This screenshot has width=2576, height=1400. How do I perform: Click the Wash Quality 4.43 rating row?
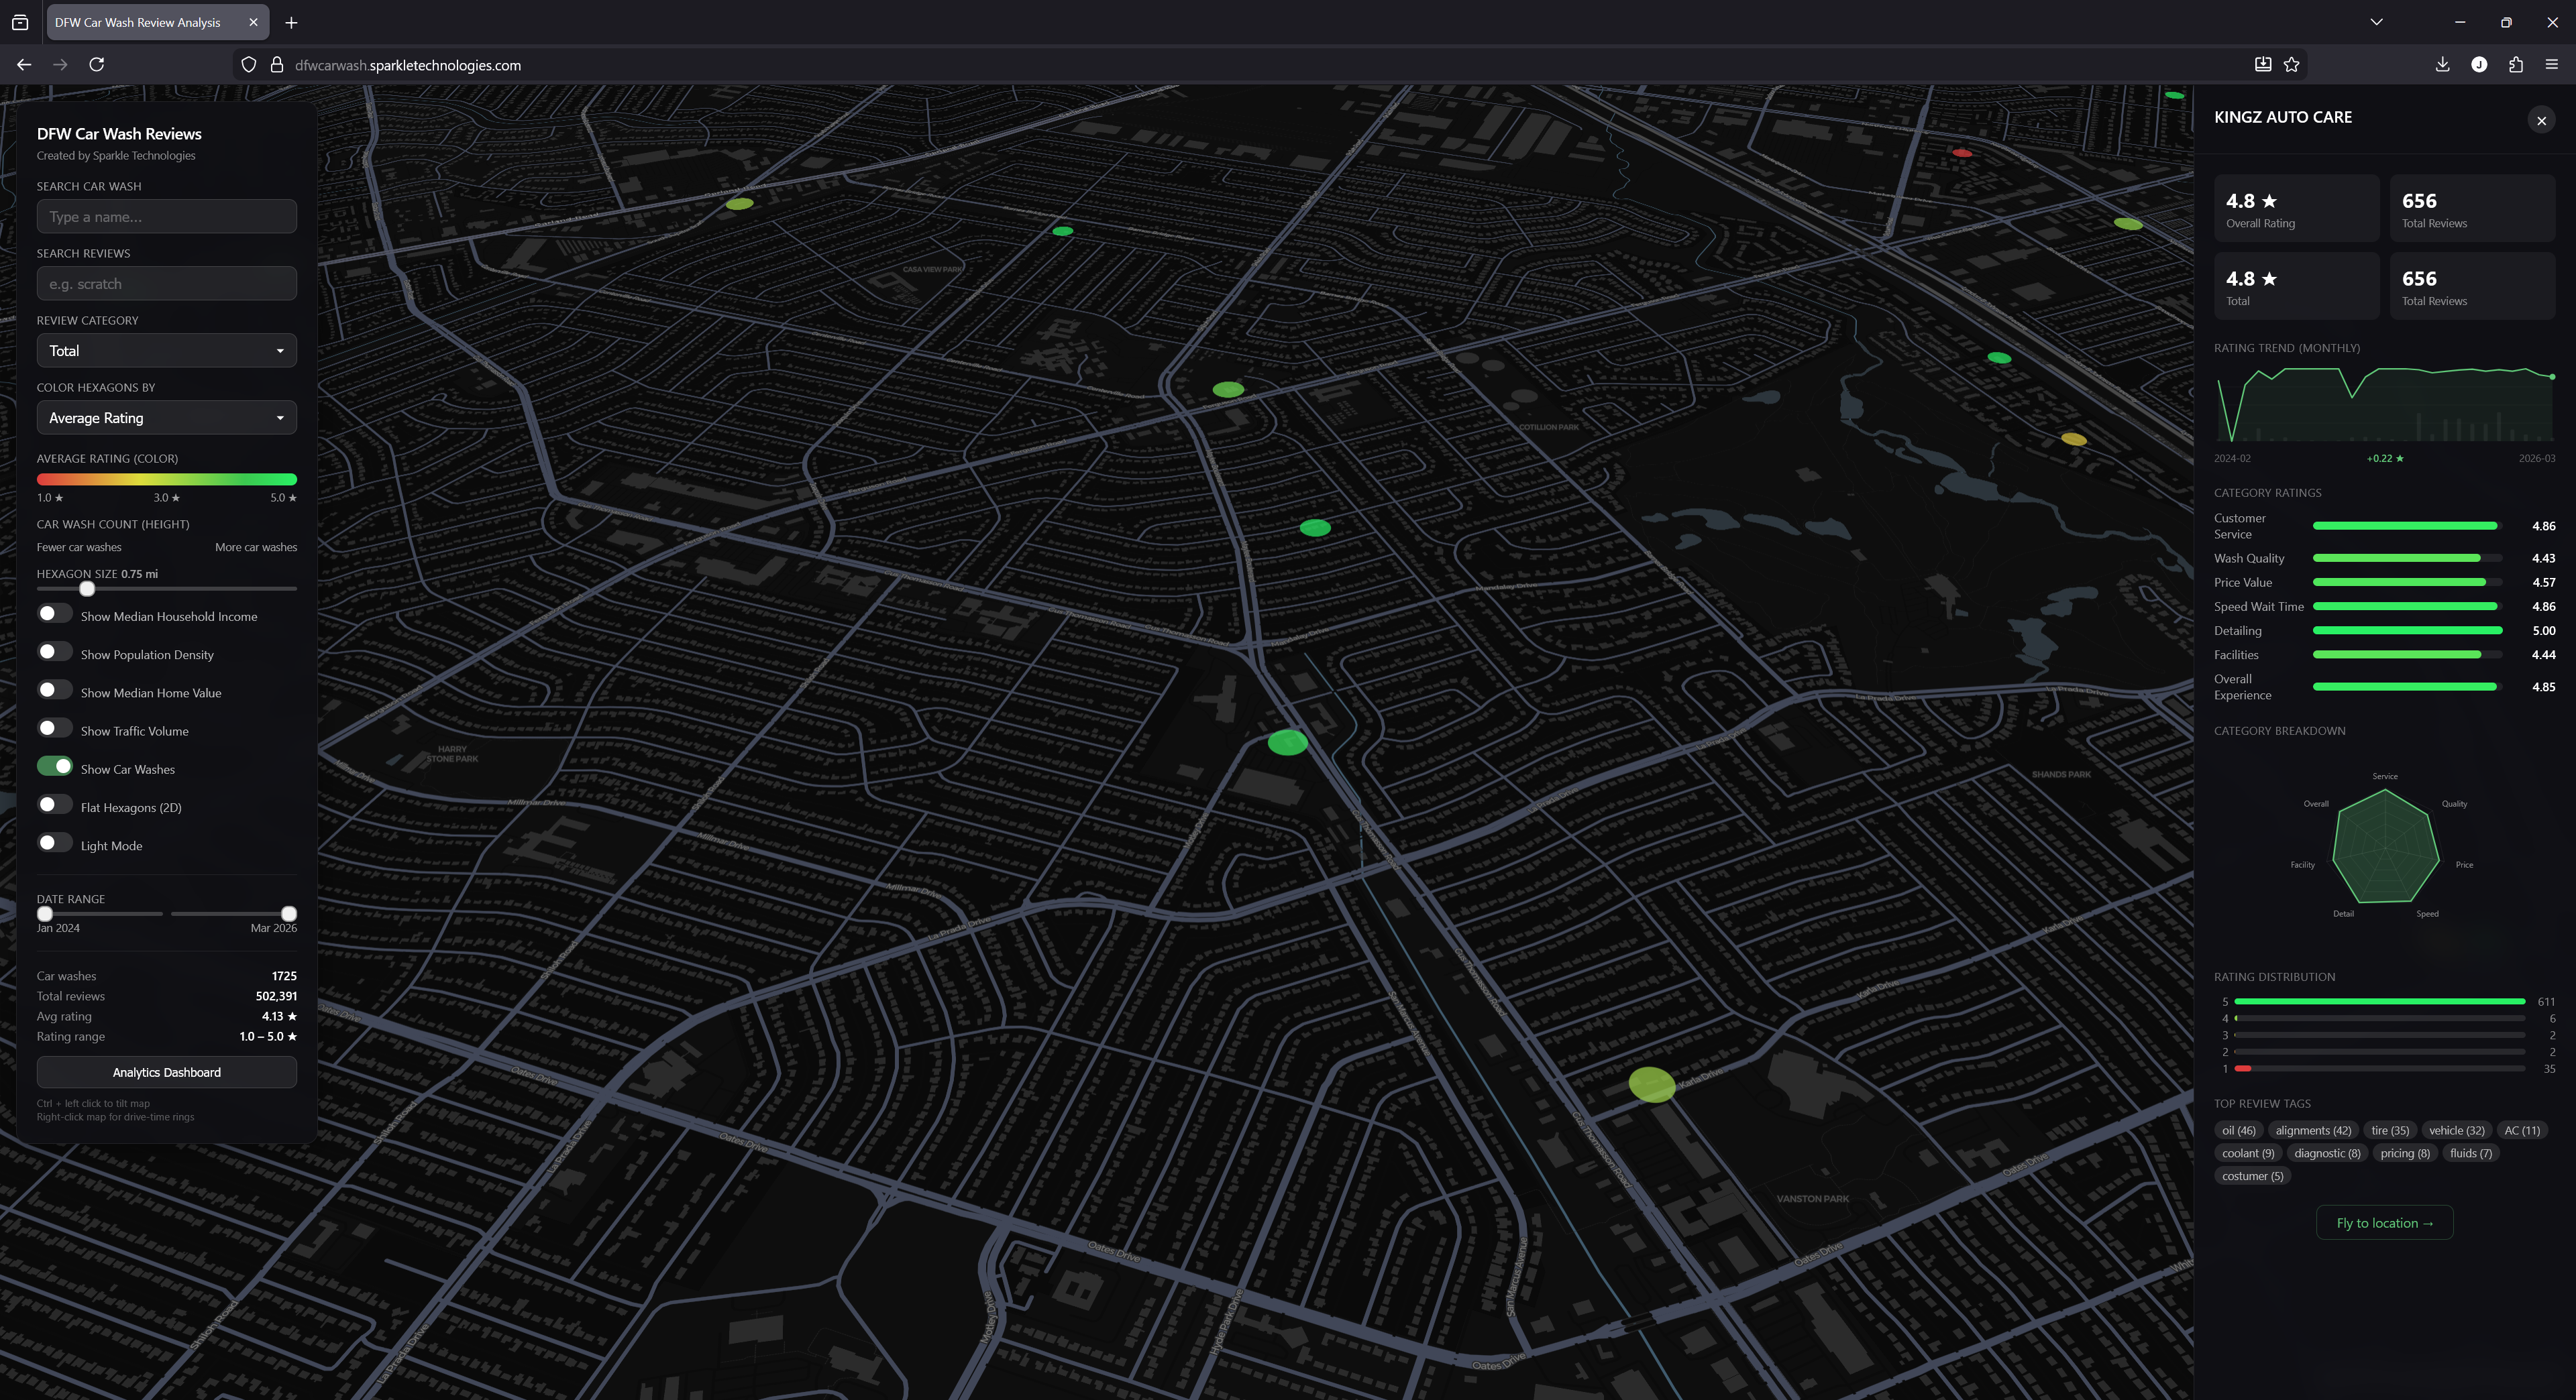tap(2385, 559)
